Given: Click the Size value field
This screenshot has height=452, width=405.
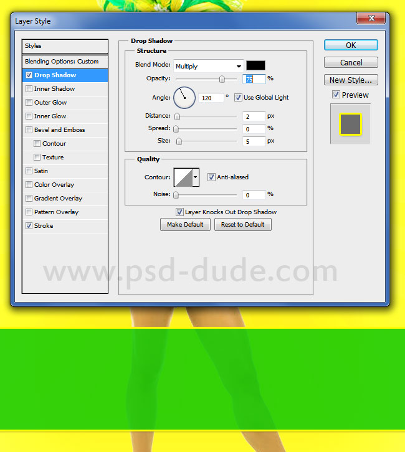Looking at the screenshot, I should point(254,141).
